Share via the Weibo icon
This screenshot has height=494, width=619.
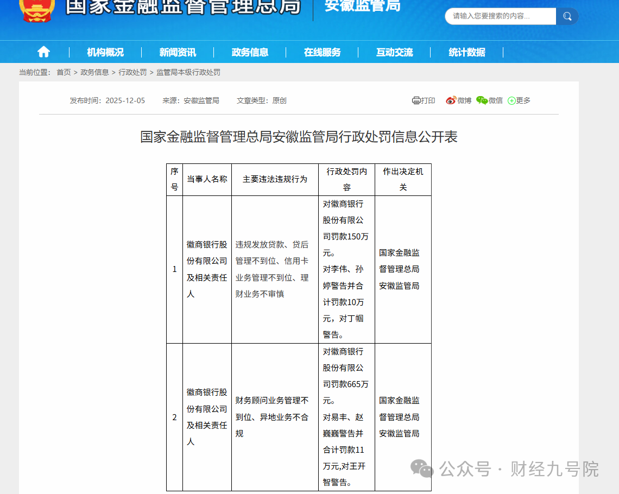[x=451, y=100]
